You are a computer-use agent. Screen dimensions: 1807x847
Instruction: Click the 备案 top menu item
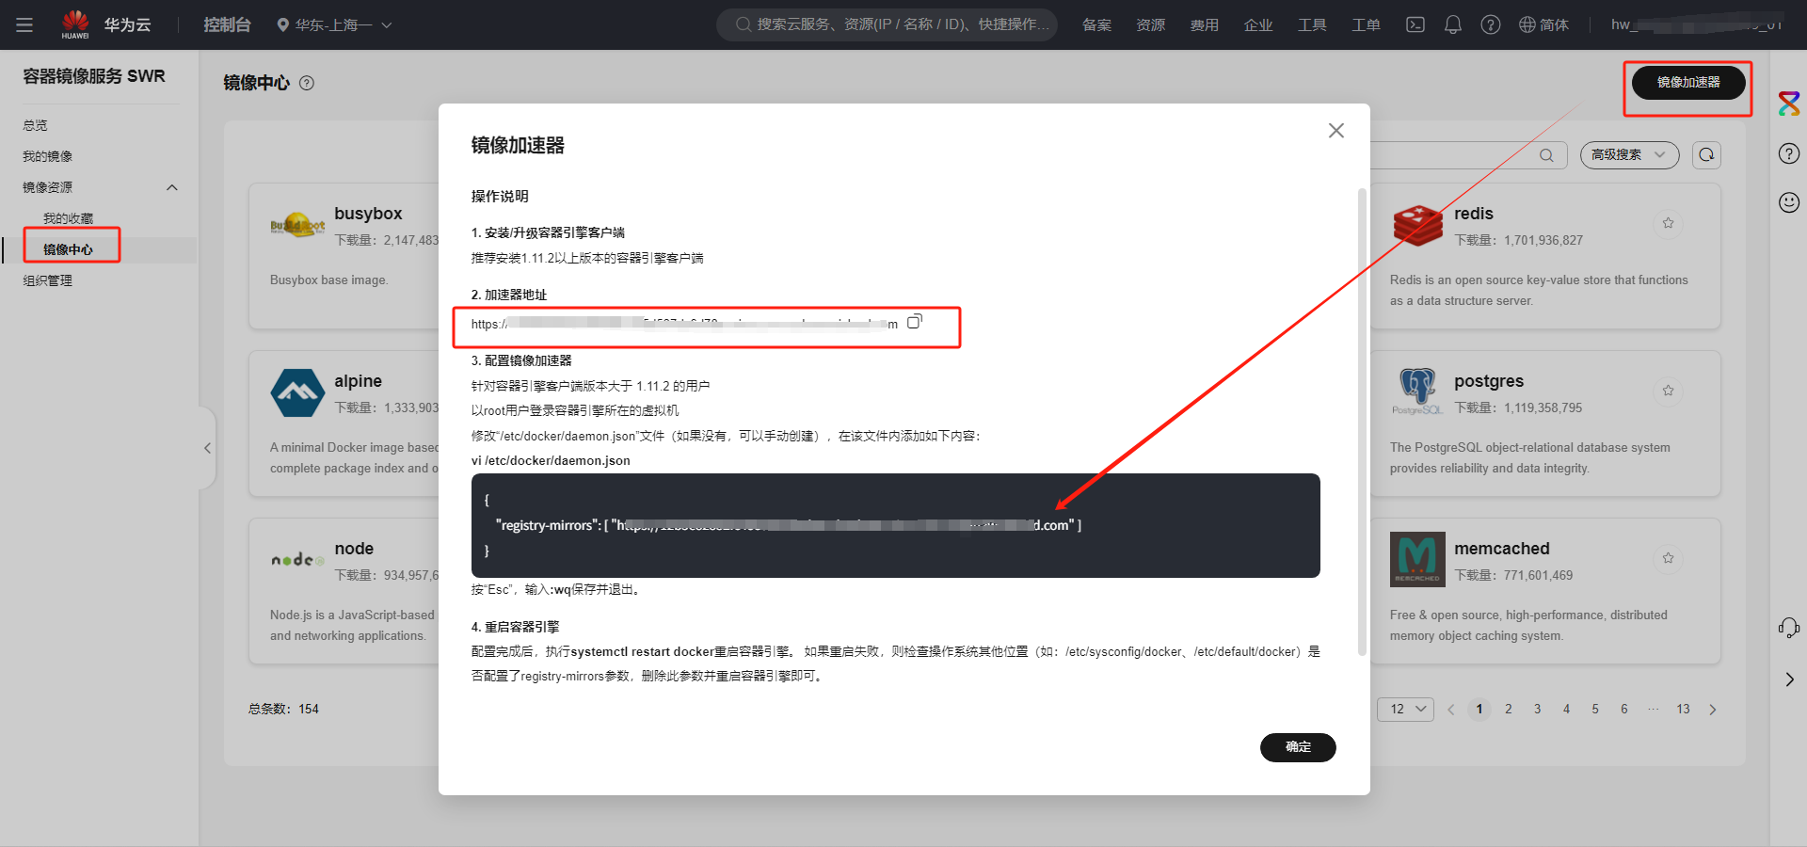coord(1096,24)
